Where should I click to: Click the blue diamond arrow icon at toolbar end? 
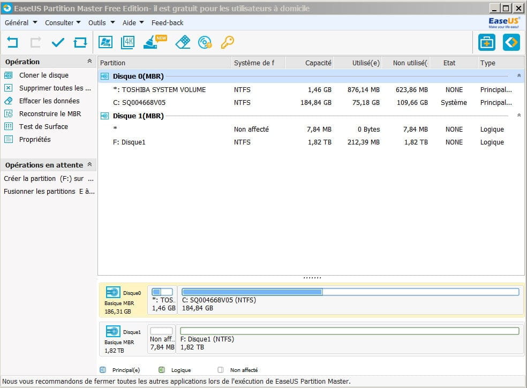pyautogui.click(x=511, y=42)
